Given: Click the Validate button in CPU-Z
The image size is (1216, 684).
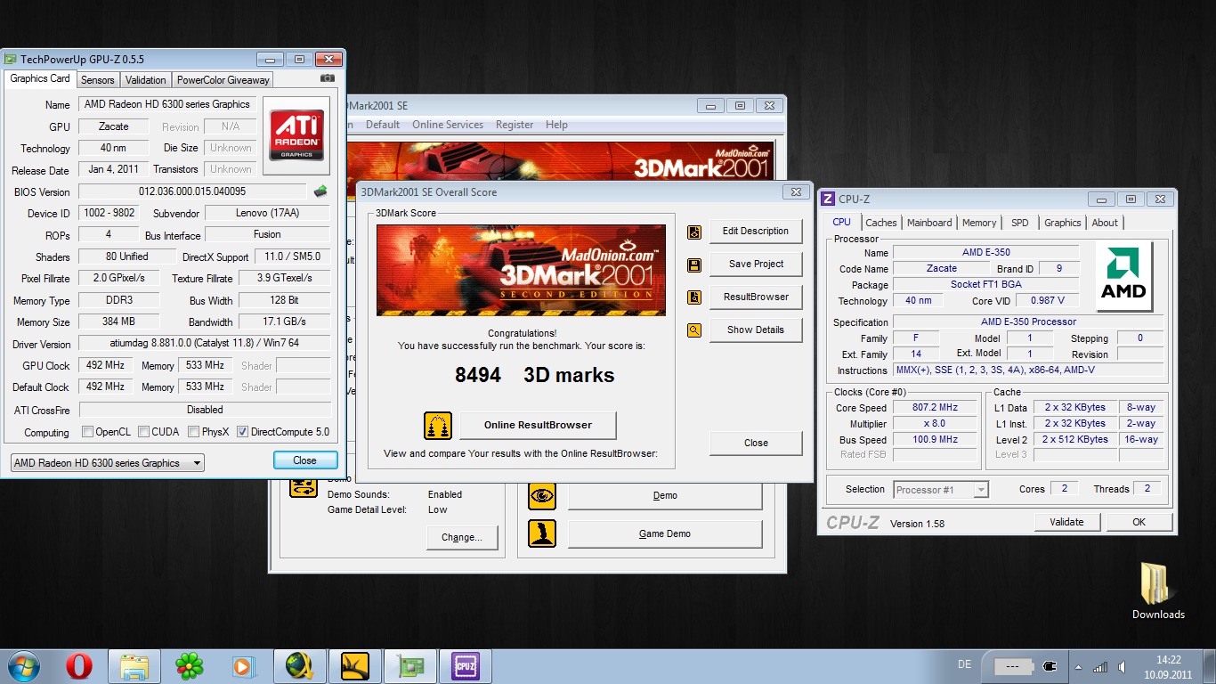Looking at the screenshot, I should (1066, 522).
